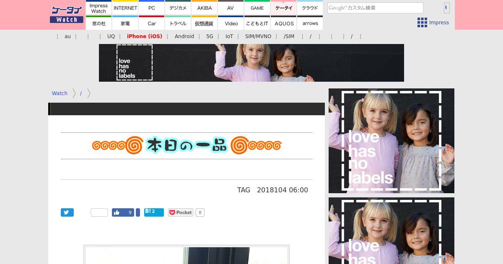Viewport: 503px width, 264px height.
Task: Share the article via the Twitter button
Action: pos(67,212)
